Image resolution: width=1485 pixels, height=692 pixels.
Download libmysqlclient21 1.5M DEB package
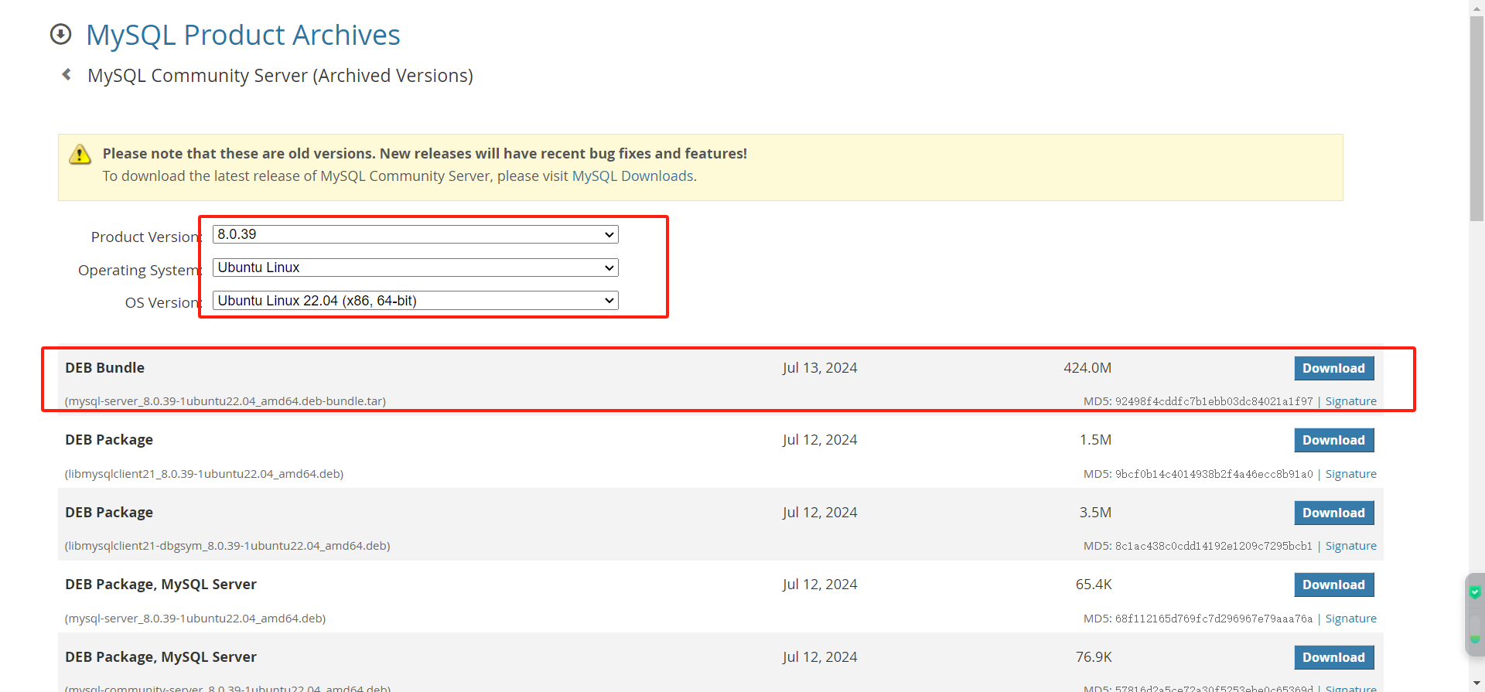[1333, 440]
